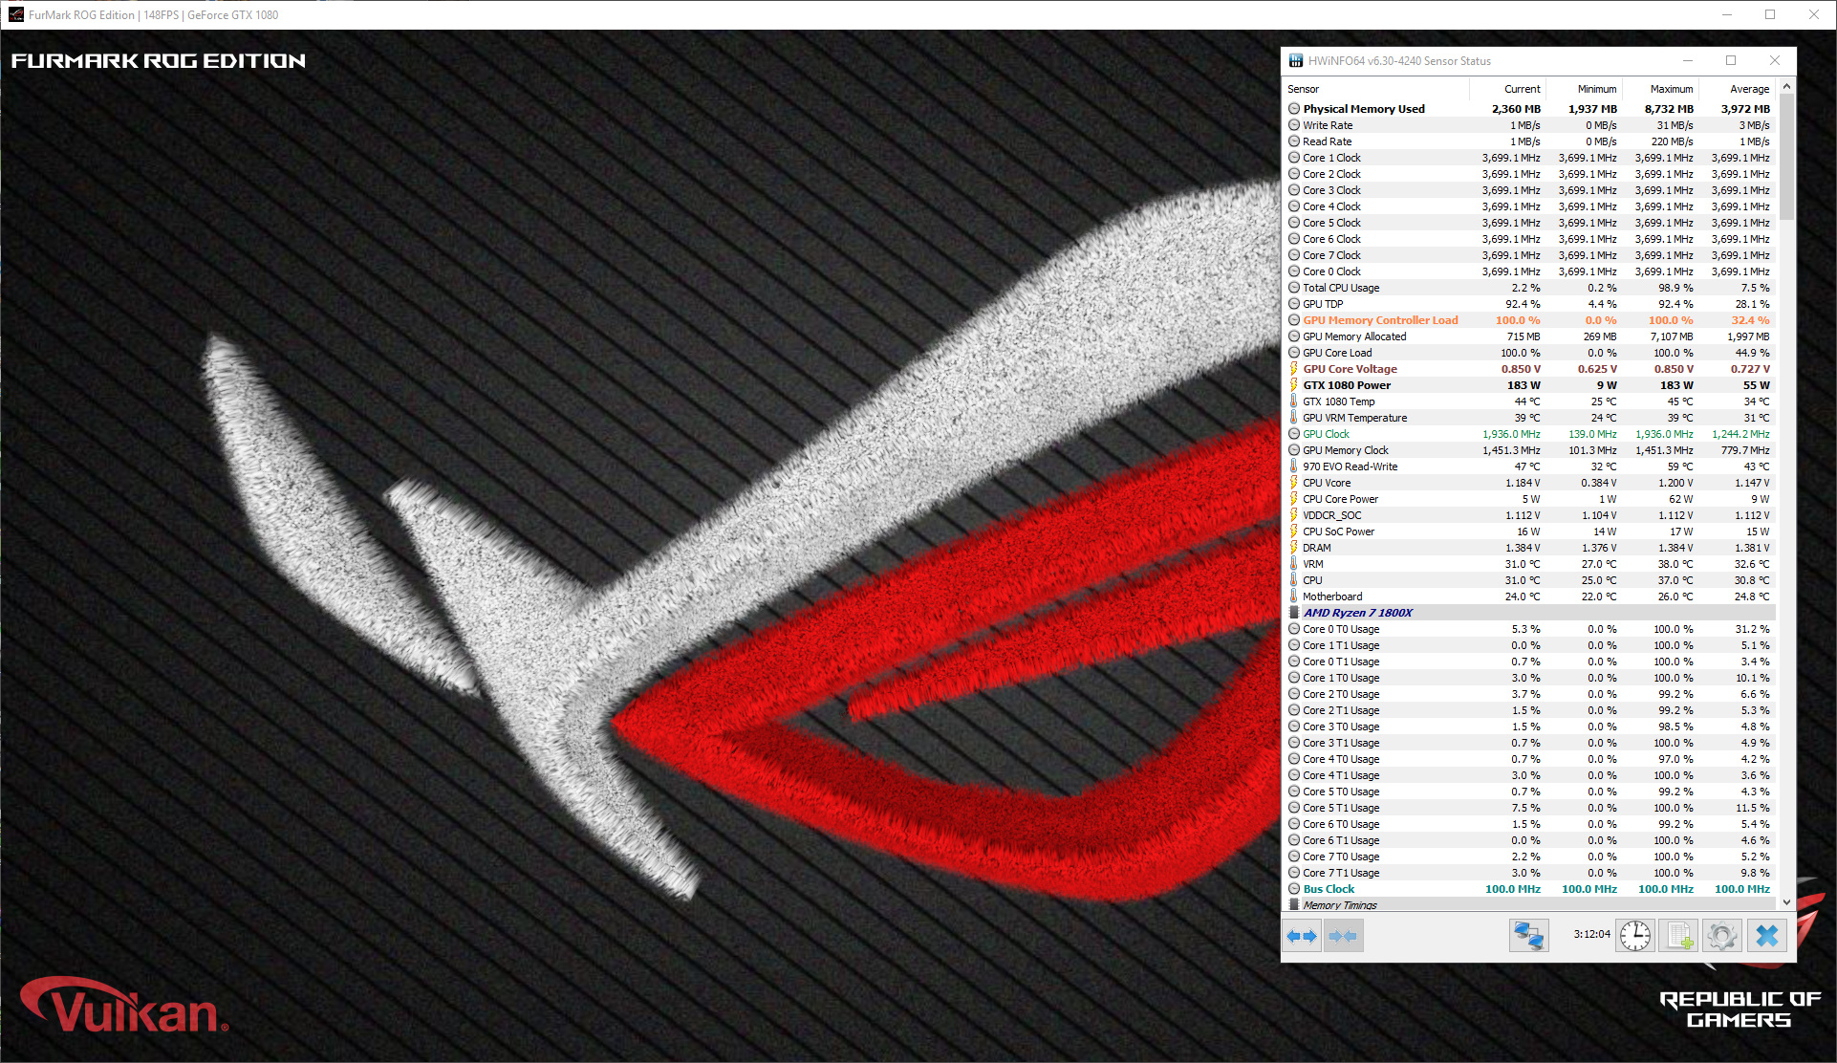Click the GPU Core Voltage lightning bolt icon
This screenshot has height=1063, width=1837.
click(1294, 369)
